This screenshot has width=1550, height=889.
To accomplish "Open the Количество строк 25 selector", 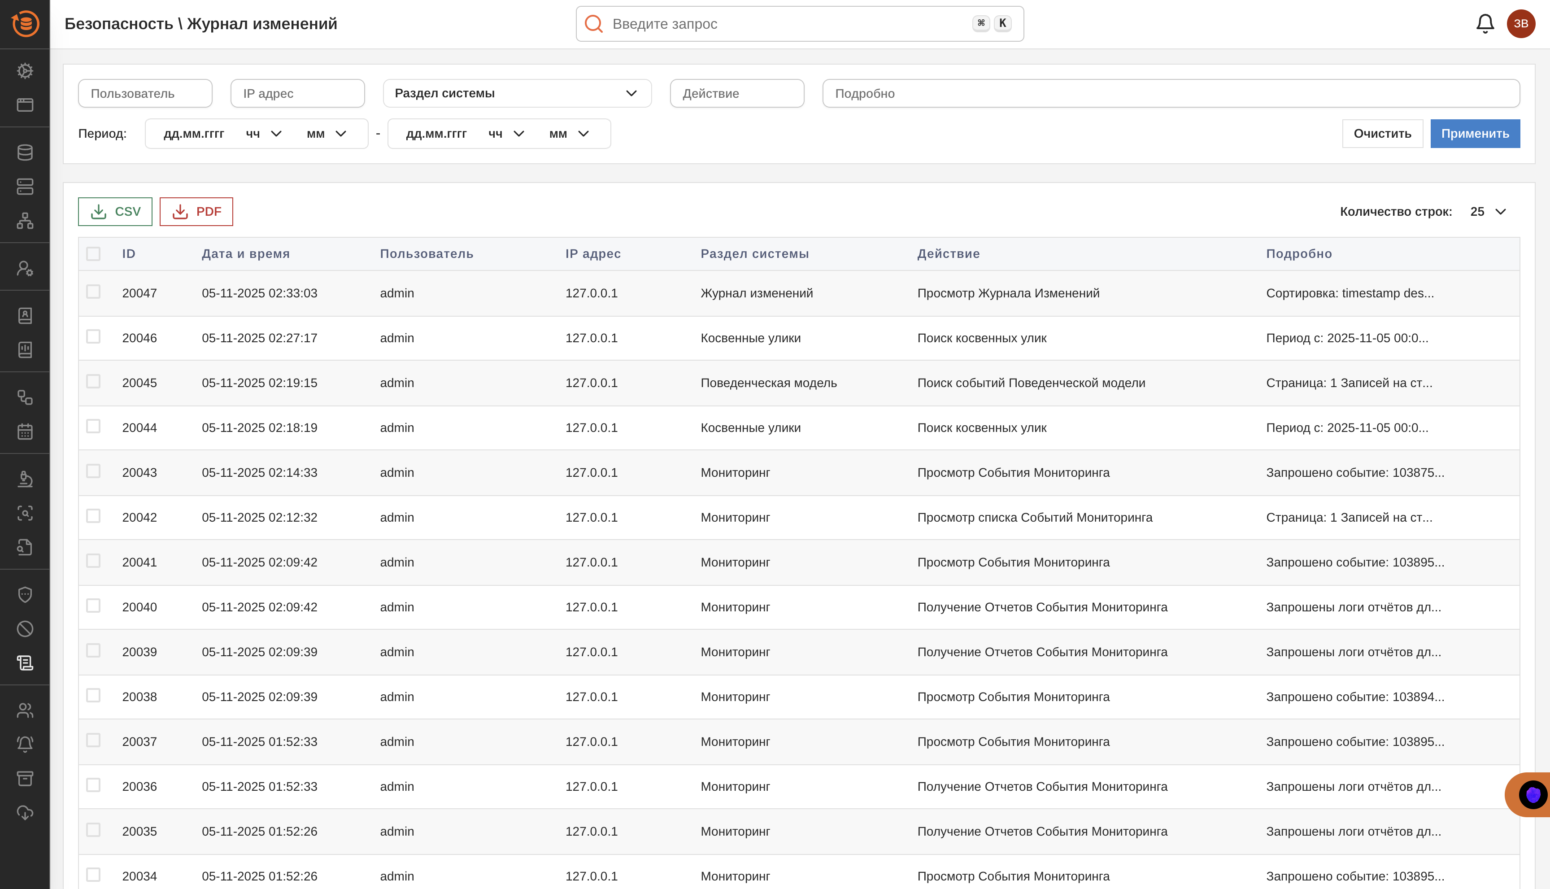I will (1489, 212).
